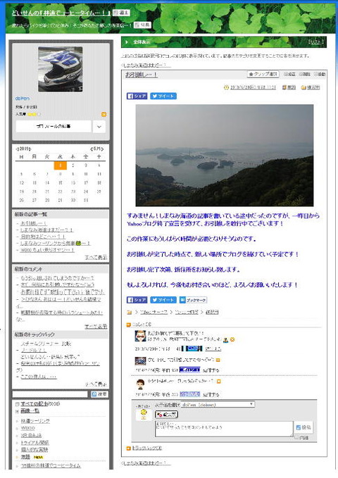The height and width of the screenshot is (478, 338).
Task: Open 目的地はどこへ recent article link
Action: pos(43,237)
